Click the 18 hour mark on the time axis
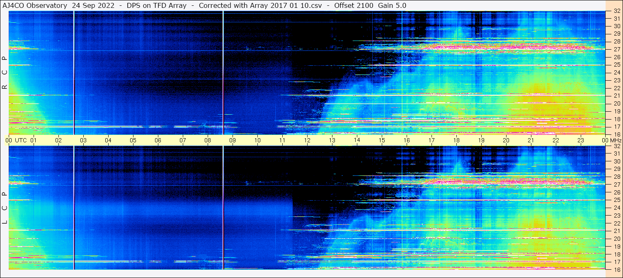This screenshot has height=278, width=623. coord(456,140)
